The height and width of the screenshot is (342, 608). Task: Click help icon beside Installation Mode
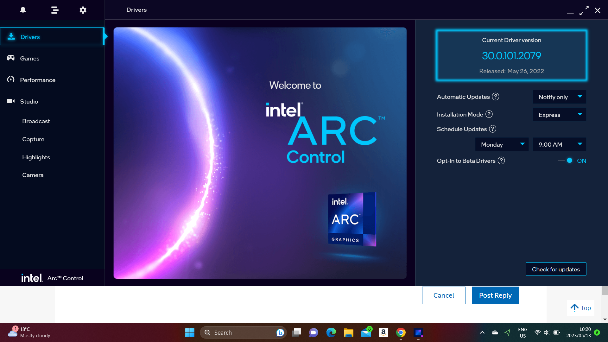[x=489, y=114]
